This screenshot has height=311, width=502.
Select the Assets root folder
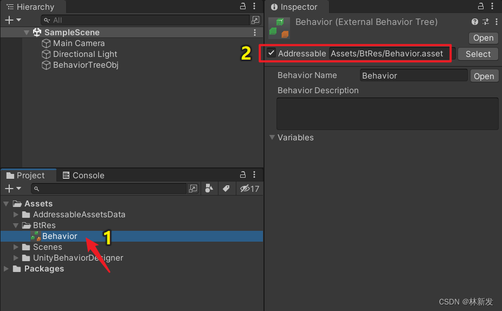tap(38, 204)
